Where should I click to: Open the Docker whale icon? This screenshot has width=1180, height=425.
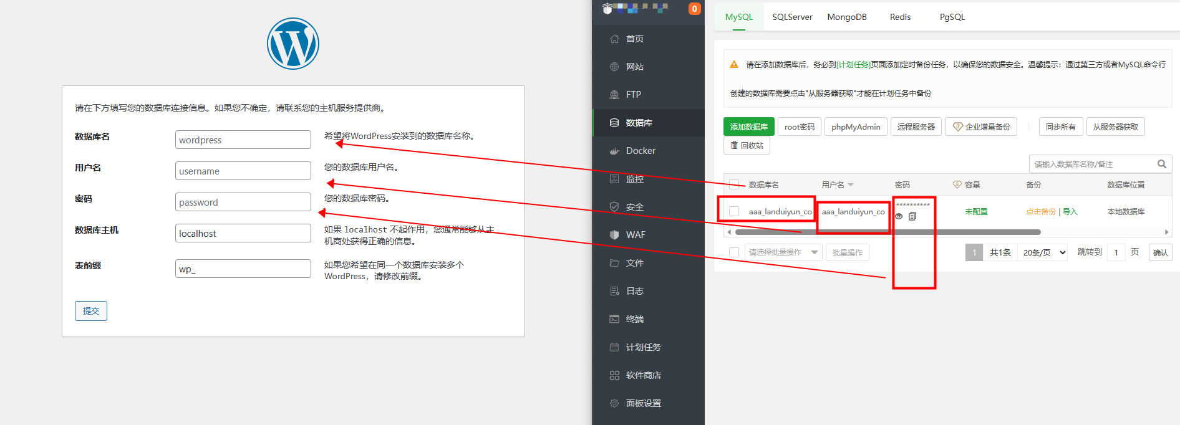tap(614, 151)
